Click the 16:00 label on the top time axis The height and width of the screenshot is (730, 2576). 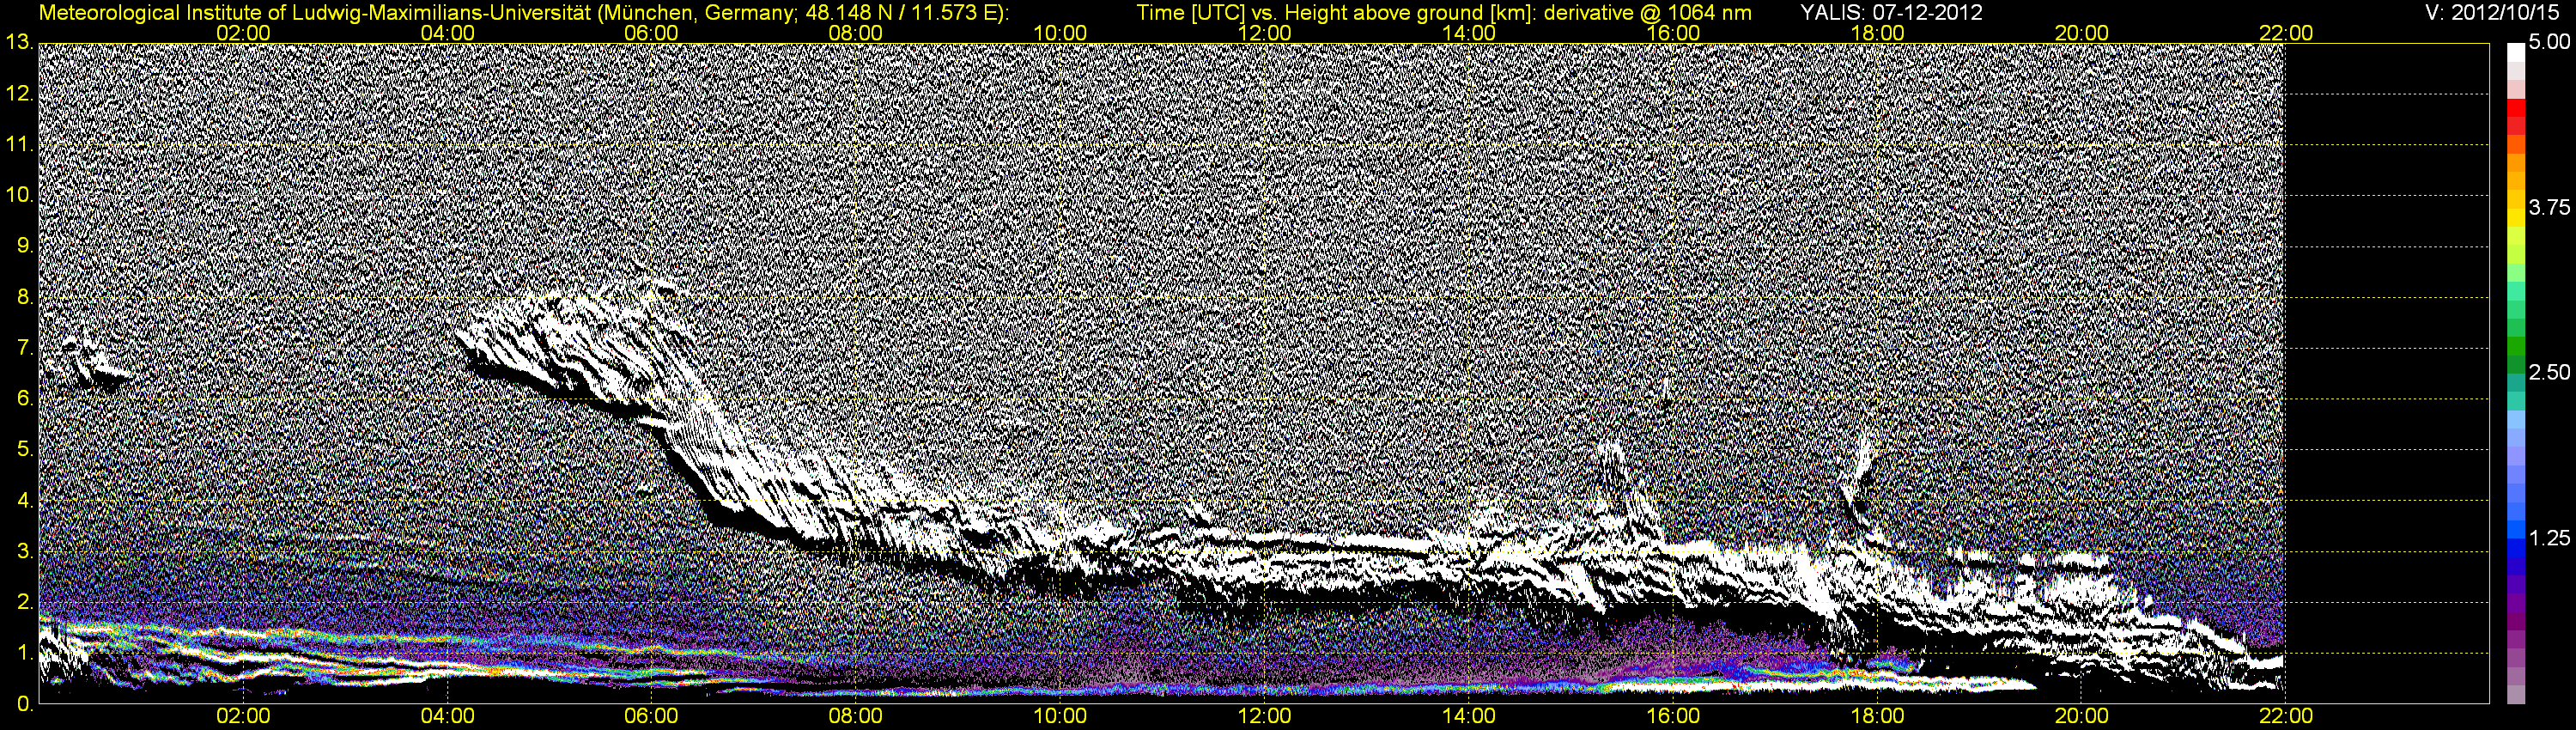(1673, 33)
